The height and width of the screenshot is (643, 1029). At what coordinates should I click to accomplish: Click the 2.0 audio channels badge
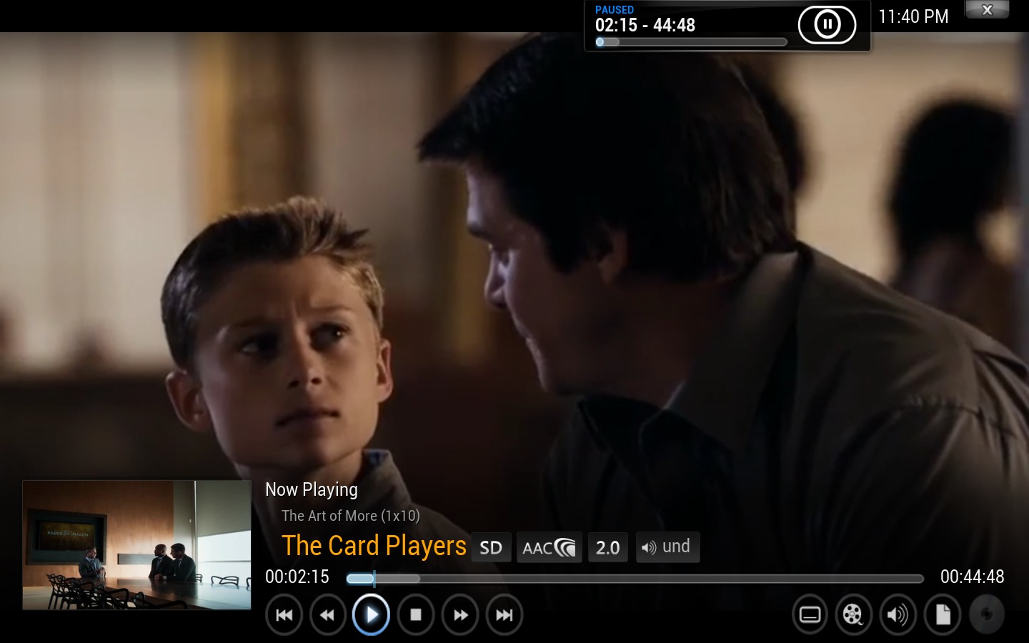607,548
